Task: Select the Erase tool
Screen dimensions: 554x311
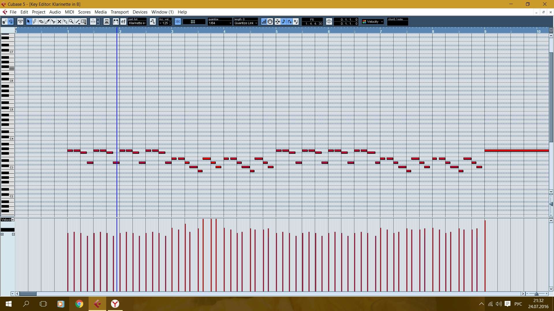Action: pyautogui.click(x=41, y=22)
